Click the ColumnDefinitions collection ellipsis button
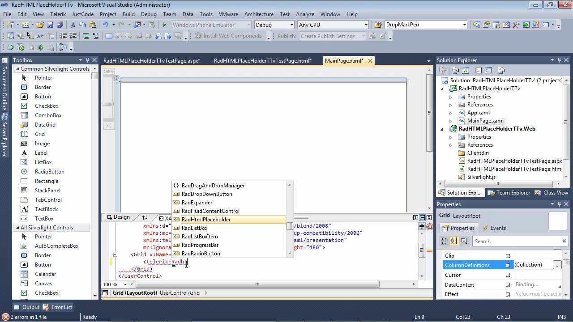This screenshot has height=322, width=573. [557, 265]
